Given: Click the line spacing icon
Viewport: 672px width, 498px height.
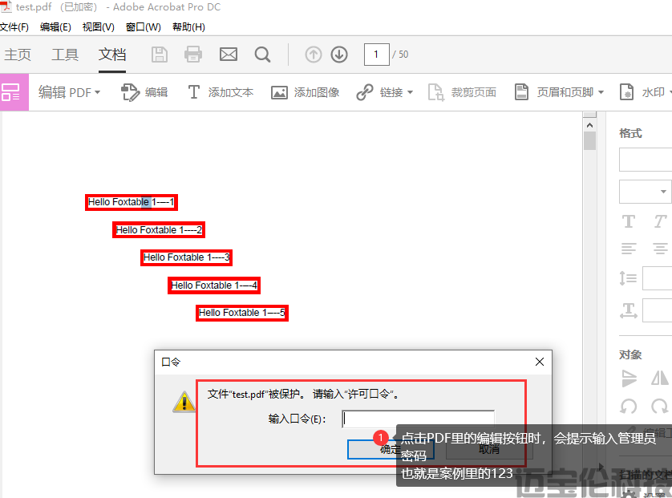Looking at the screenshot, I should click(x=628, y=278).
